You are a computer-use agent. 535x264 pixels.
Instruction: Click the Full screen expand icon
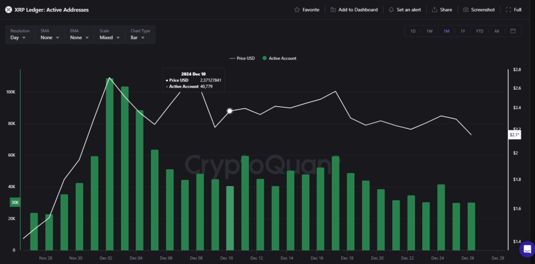click(508, 10)
